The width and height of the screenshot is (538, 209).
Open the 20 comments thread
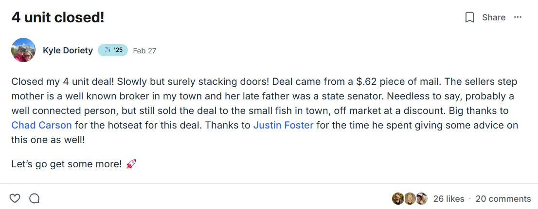503,199
